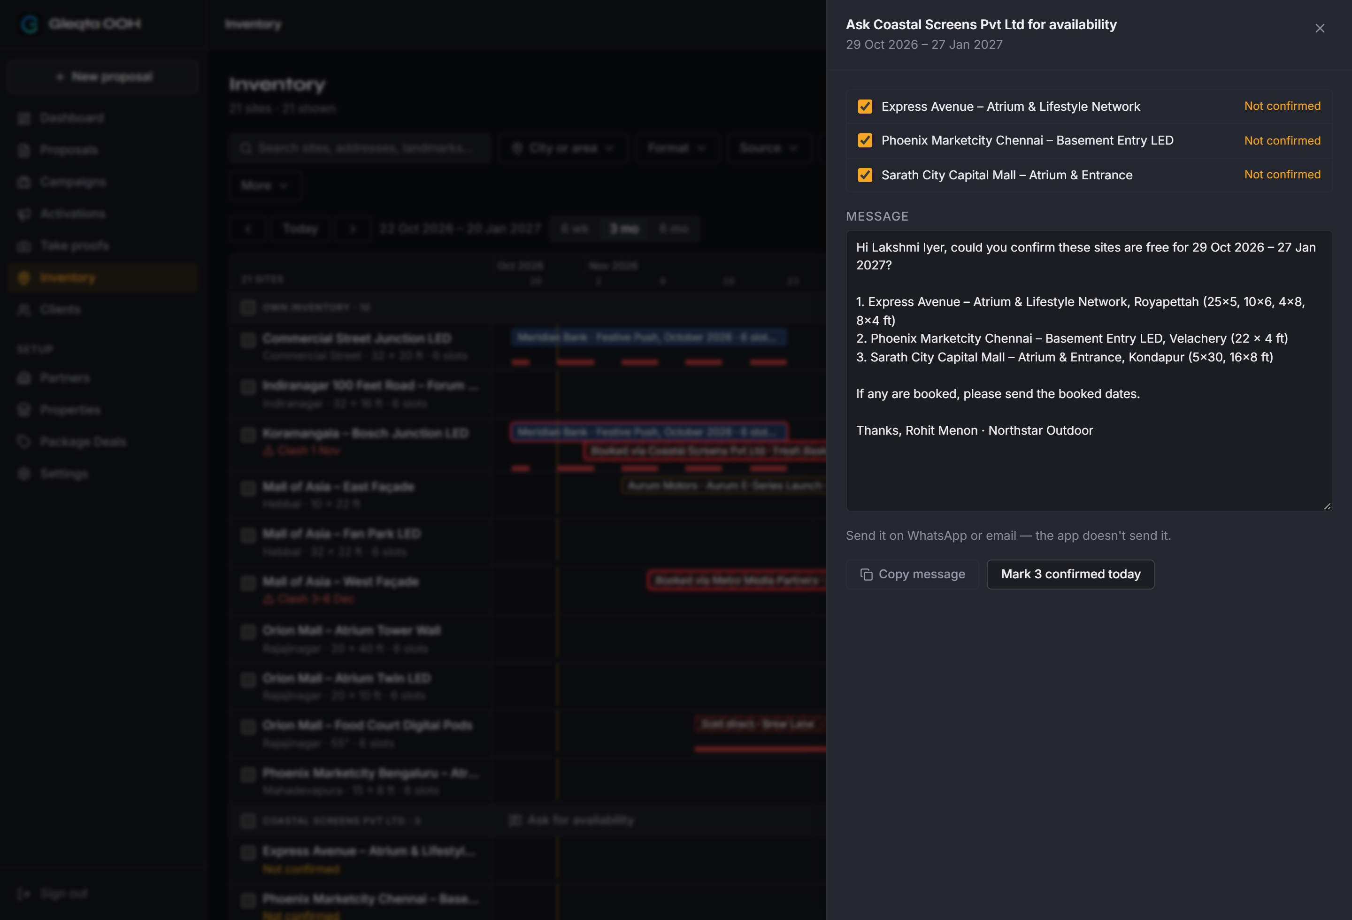1352x920 pixels.
Task: Open the Dashboard icon in sidebar
Action: (x=24, y=118)
